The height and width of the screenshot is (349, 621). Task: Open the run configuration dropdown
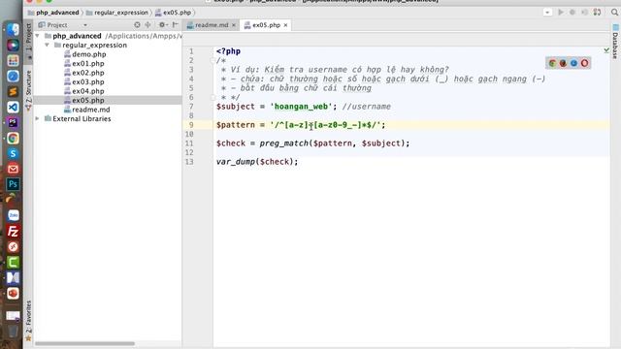[547, 13]
